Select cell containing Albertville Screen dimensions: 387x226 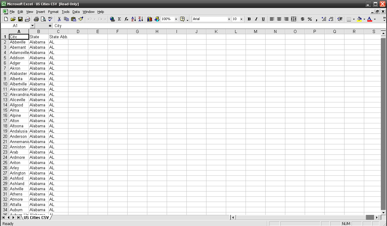click(x=19, y=84)
